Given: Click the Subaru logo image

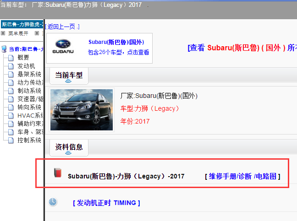Looking at the screenshot, I should coord(63,47).
